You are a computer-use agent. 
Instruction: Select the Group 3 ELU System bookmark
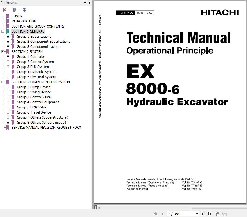pyautogui.click(x=33, y=67)
